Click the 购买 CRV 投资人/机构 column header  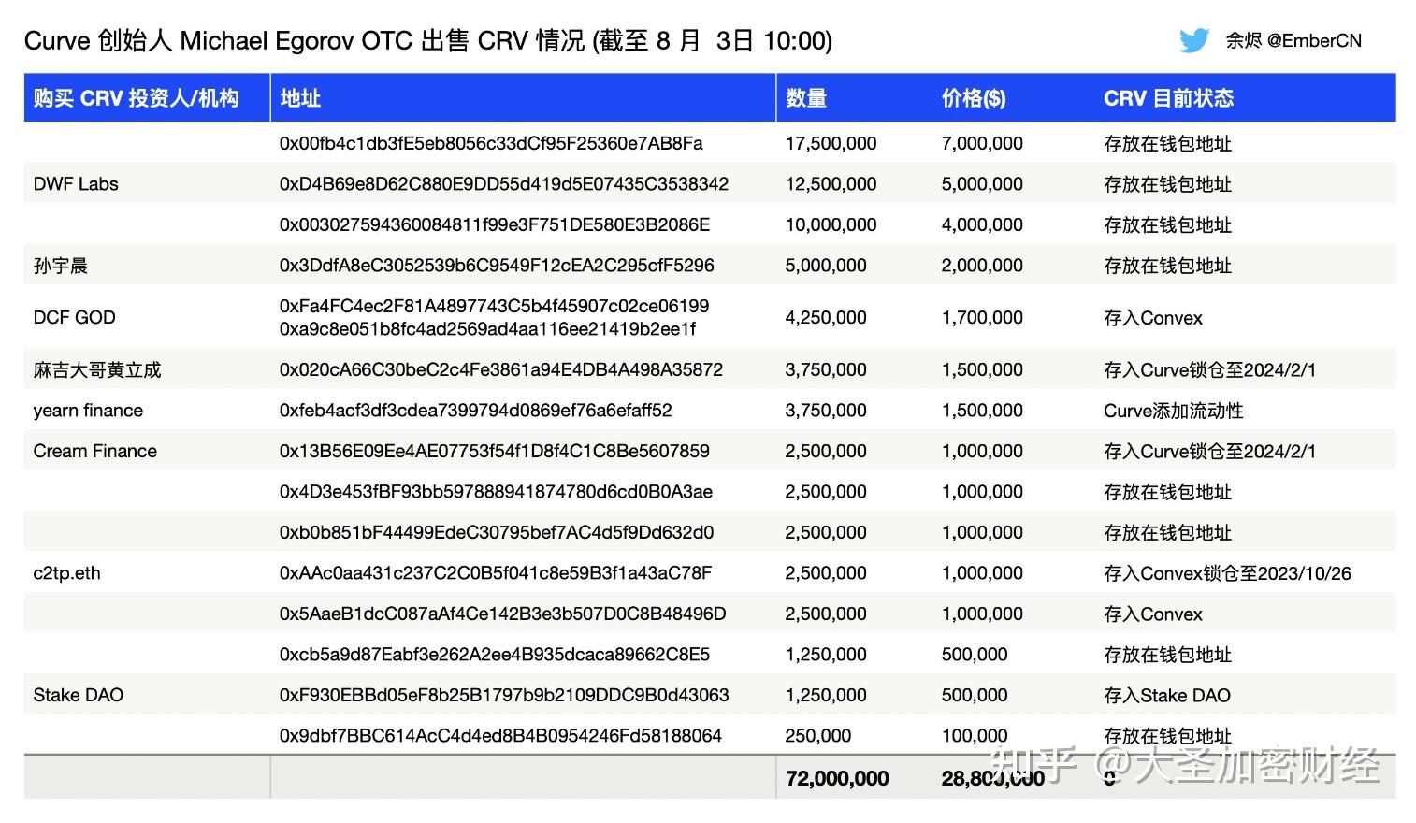[x=137, y=98]
